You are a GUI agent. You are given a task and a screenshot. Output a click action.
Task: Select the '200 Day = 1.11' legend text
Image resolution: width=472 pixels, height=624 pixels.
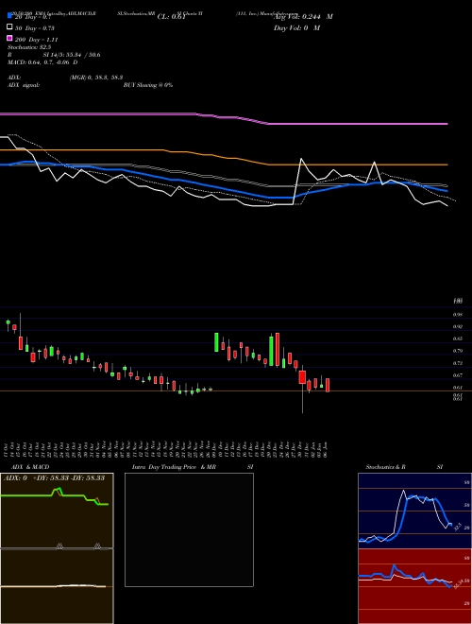click(37, 40)
